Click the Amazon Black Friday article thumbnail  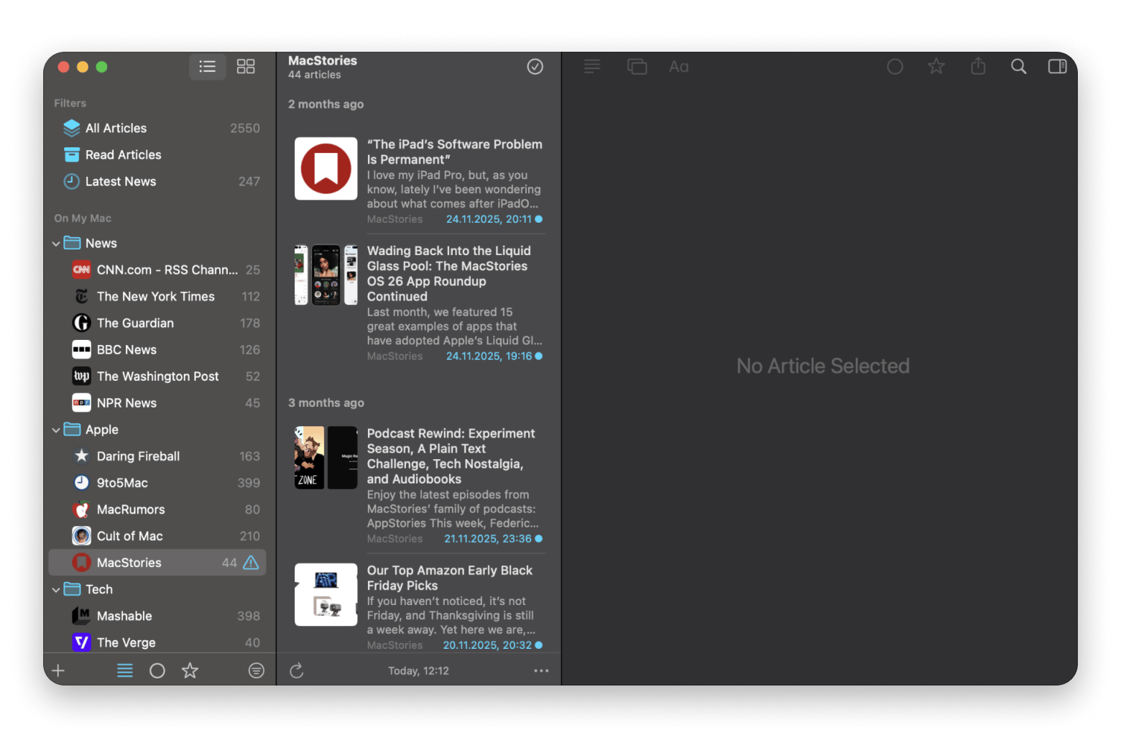tap(326, 594)
